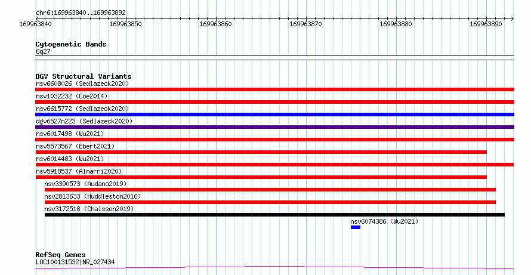Click the black bar of nsv3172518

[274, 215]
